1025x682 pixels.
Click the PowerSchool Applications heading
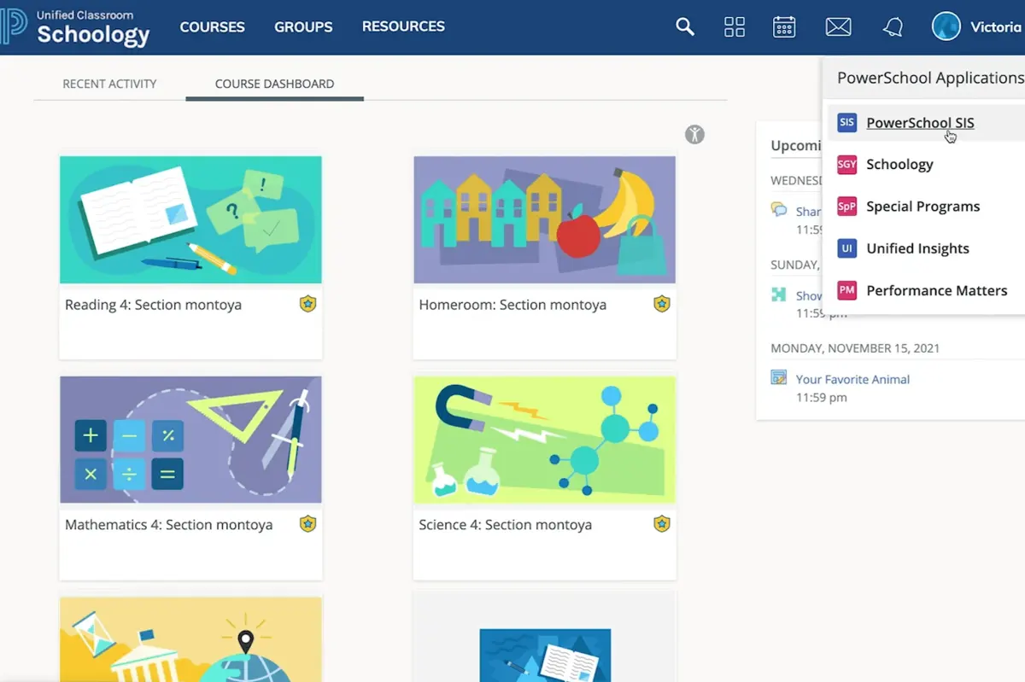(x=929, y=78)
